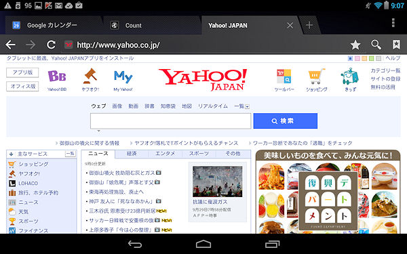
Task: Open LOHACO in the services sidebar
Action: [x=28, y=184]
